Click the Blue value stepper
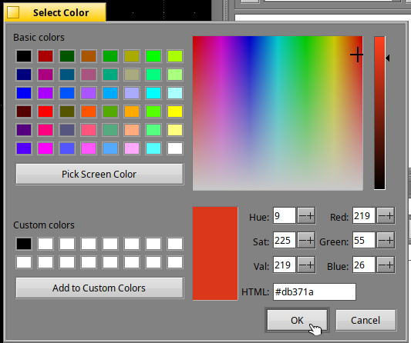411x343 pixels. click(386, 265)
